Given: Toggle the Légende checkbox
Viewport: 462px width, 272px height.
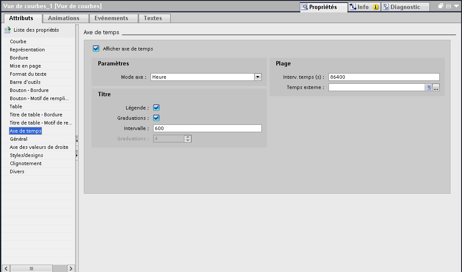Looking at the screenshot, I should tap(157, 108).
